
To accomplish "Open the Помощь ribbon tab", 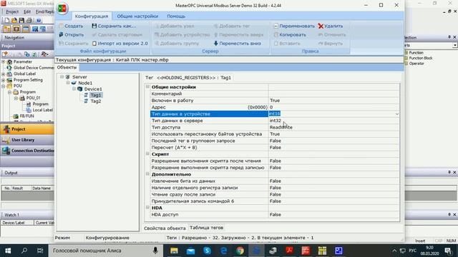I will coord(176,16).
